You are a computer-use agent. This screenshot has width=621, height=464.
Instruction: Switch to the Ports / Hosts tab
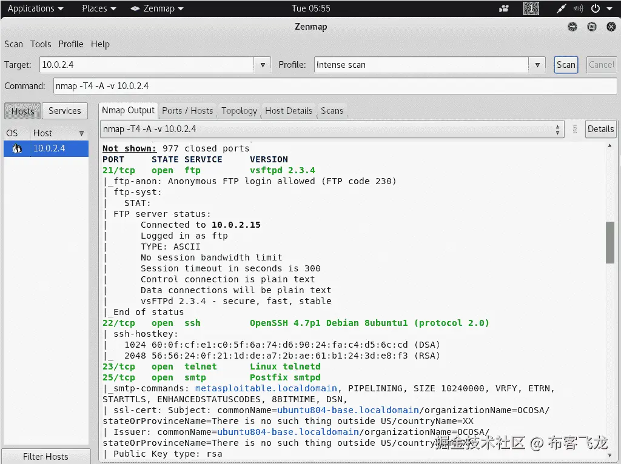(188, 111)
